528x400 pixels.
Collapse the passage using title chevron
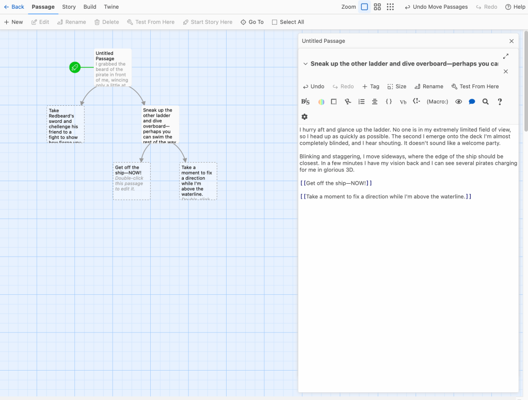pos(305,64)
